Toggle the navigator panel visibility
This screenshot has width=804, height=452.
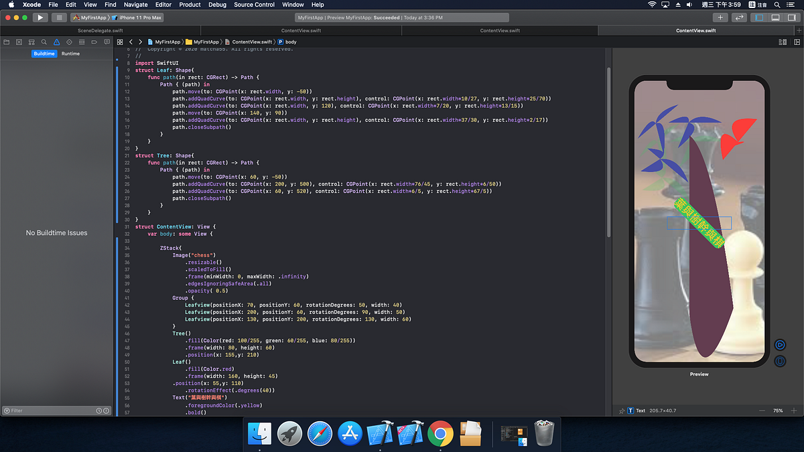760,17
